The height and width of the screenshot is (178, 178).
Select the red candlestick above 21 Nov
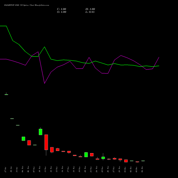[x=92, y=155]
